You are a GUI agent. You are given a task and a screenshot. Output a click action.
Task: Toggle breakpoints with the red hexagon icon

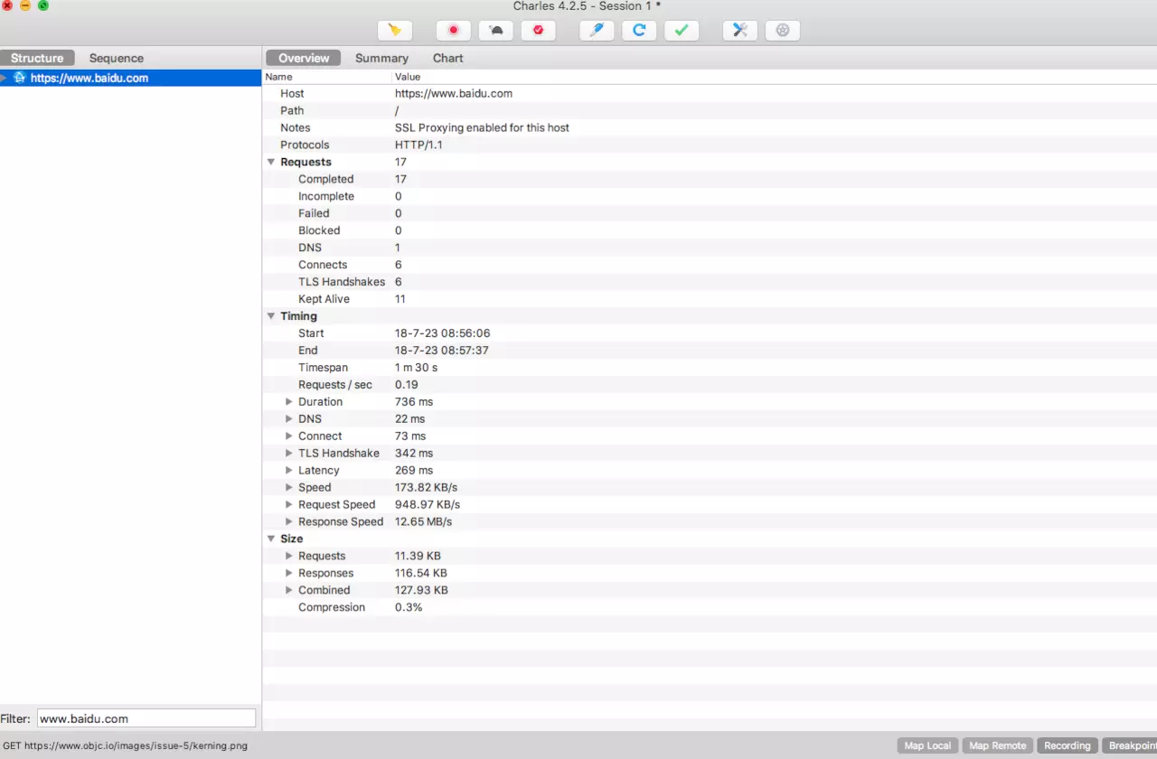(x=539, y=30)
